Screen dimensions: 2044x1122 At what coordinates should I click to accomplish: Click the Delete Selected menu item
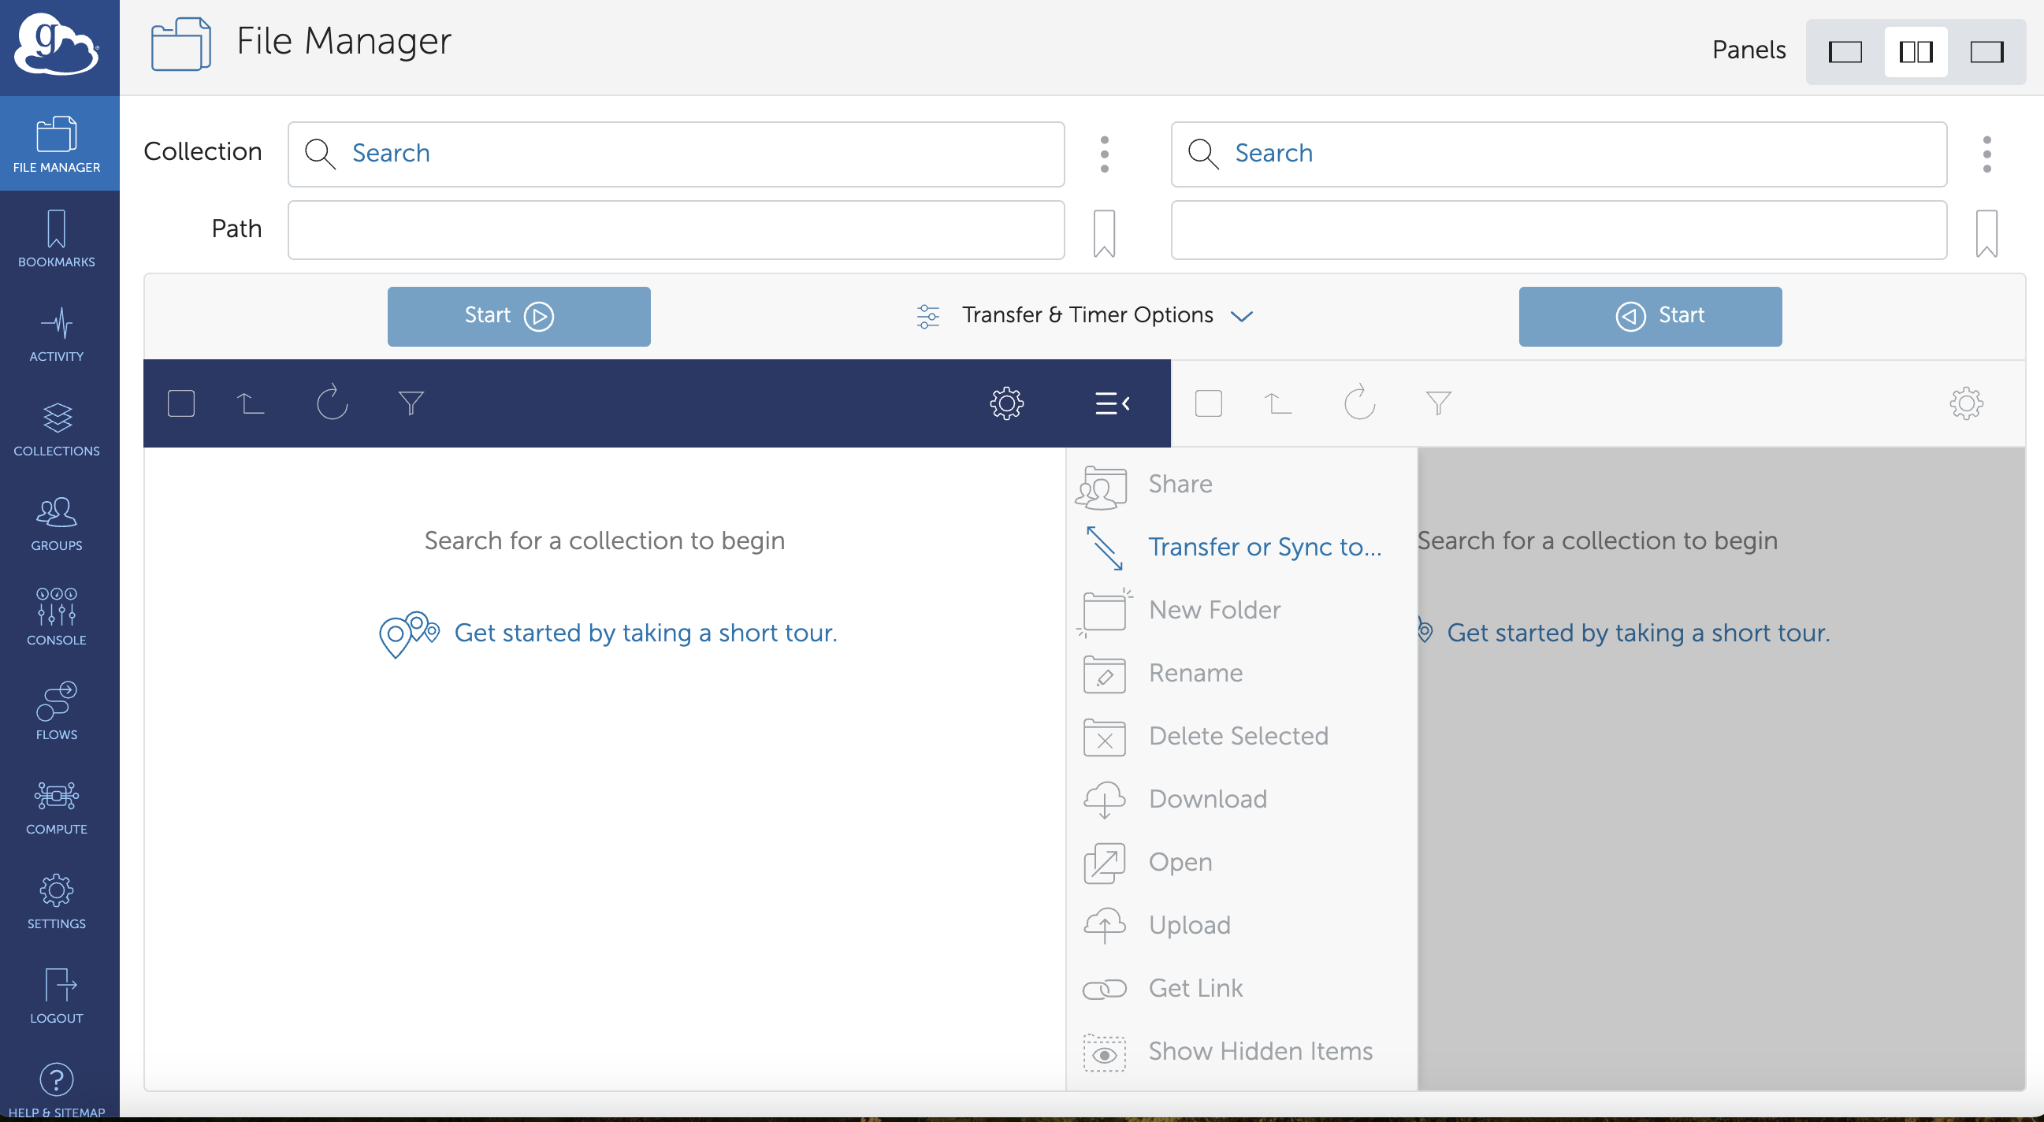(x=1239, y=735)
